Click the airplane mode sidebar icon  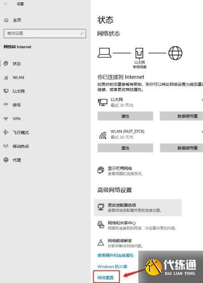[x=6, y=132]
